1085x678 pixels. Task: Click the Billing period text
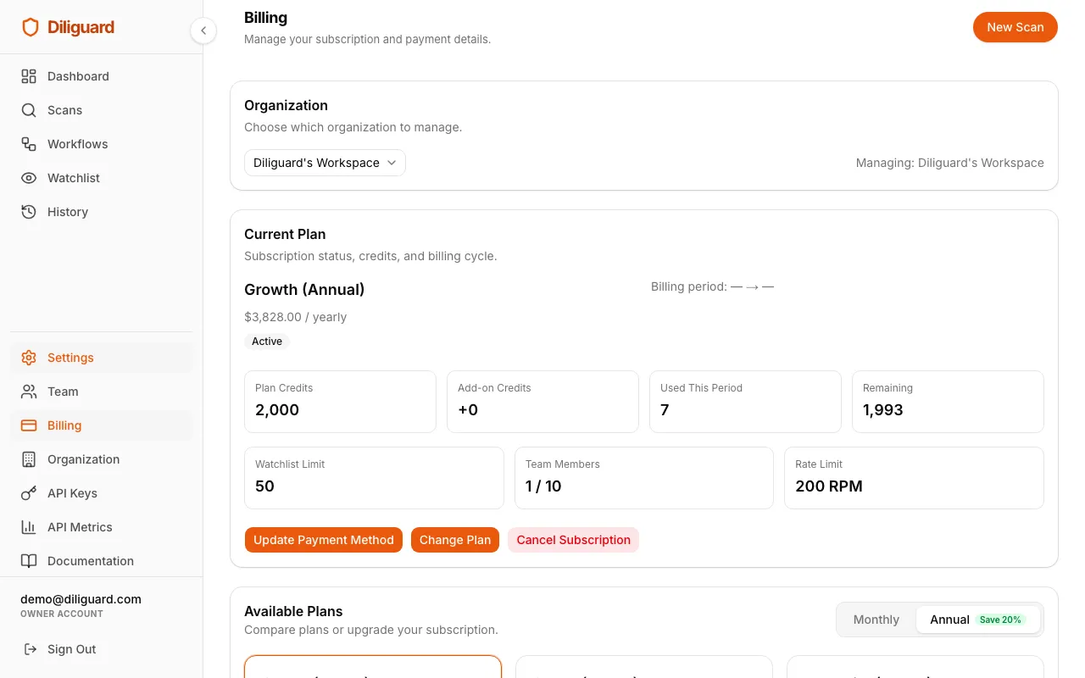click(x=712, y=286)
